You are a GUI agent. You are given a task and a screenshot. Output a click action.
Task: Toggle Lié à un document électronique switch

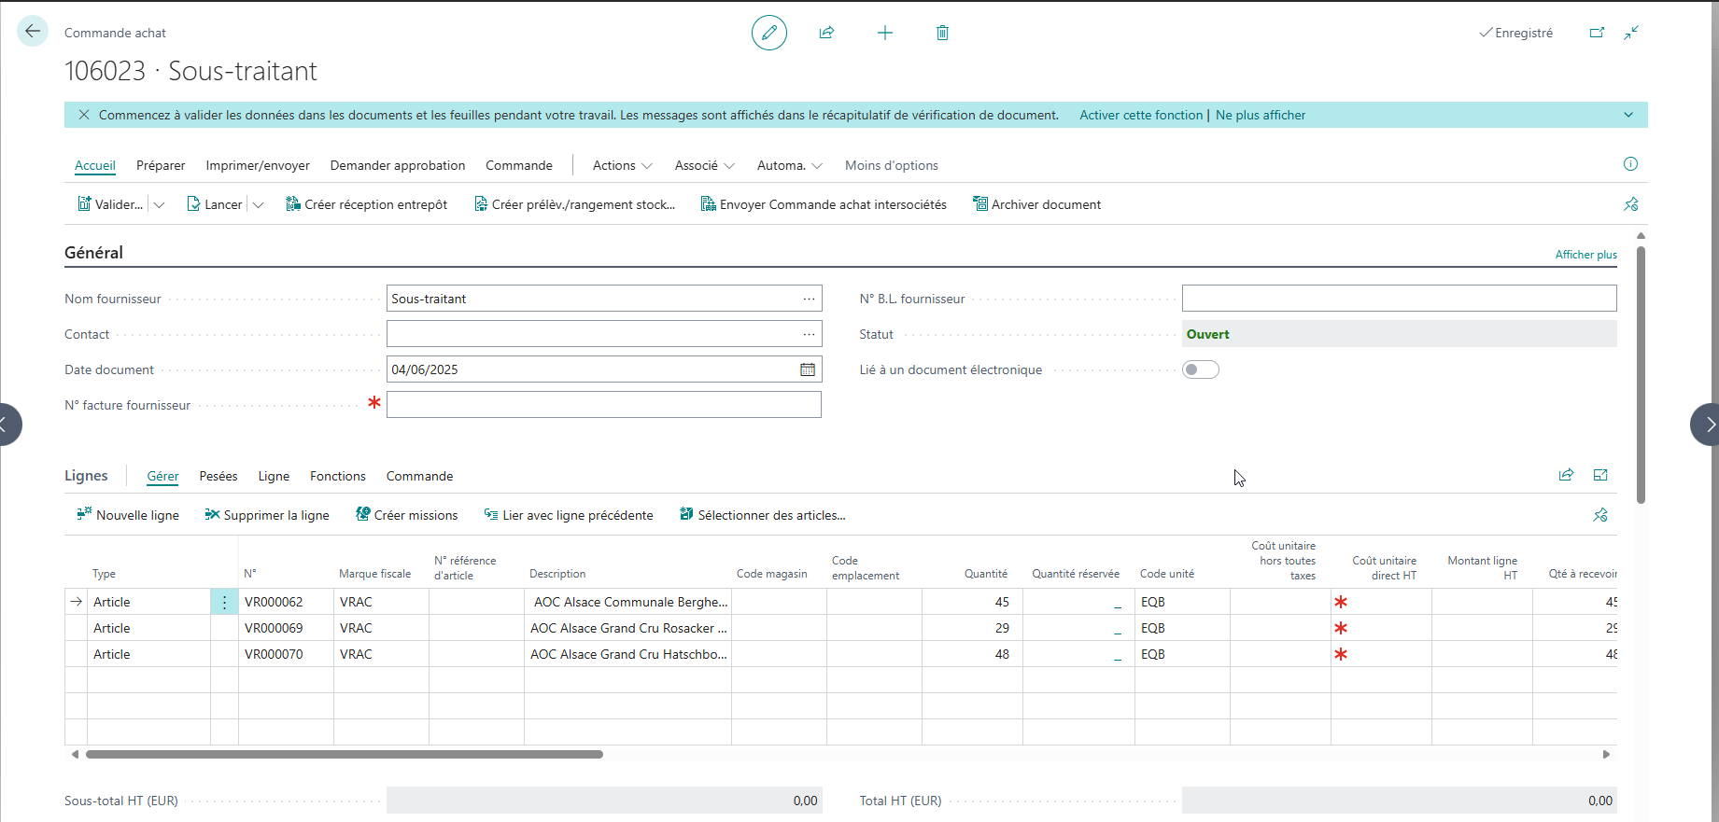tap(1201, 369)
